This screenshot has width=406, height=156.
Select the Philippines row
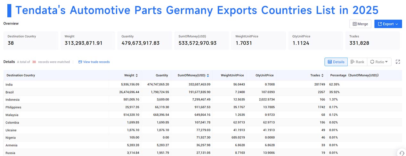pyautogui.click(x=203, y=107)
